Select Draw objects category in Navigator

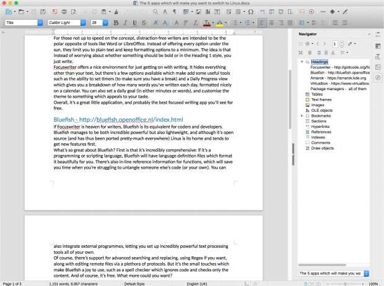(322, 148)
